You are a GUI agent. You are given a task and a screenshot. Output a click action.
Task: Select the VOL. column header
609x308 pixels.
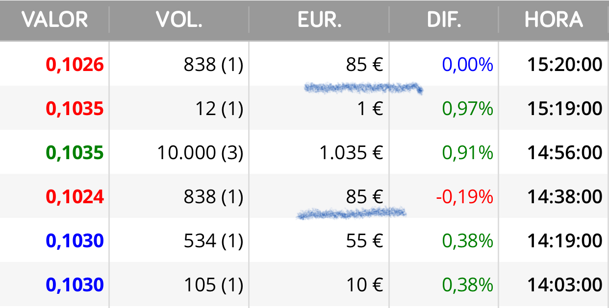(179, 20)
